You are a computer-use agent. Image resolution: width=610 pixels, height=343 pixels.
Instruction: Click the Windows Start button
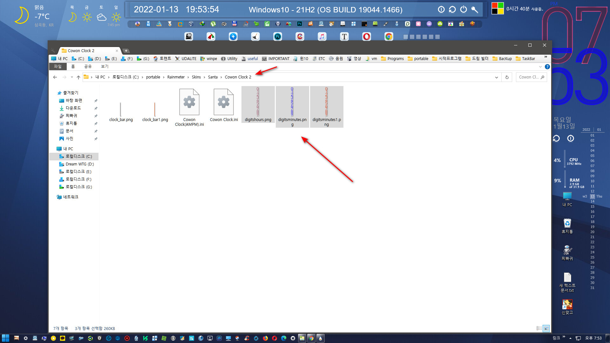5,338
